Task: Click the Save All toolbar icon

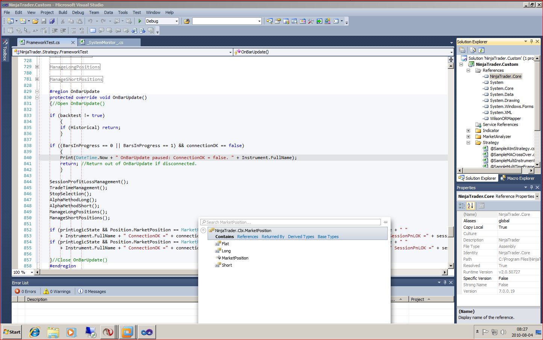Action: [52, 21]
